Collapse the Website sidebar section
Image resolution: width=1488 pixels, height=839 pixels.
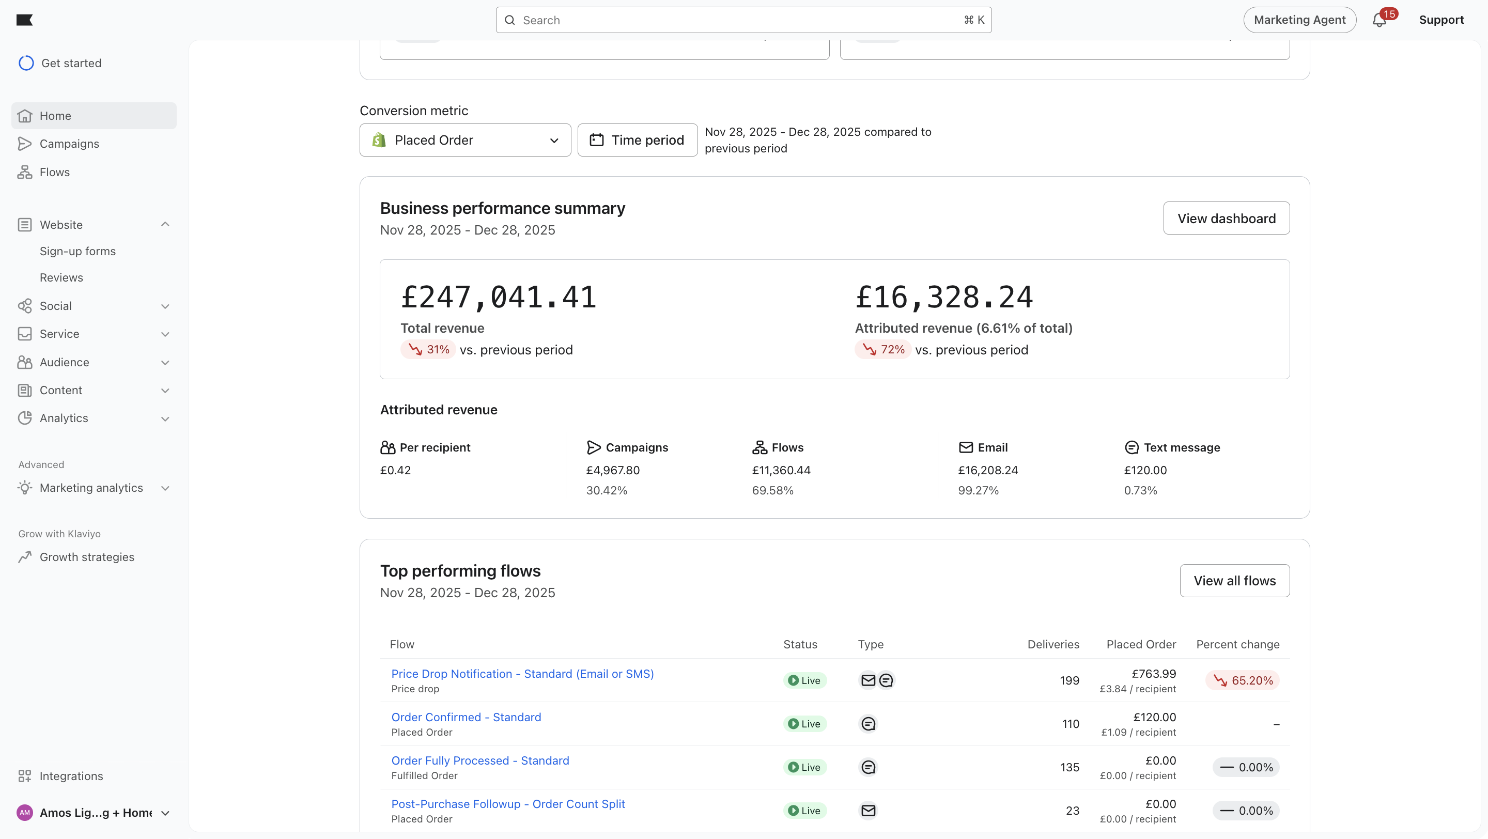coord(165,225)
